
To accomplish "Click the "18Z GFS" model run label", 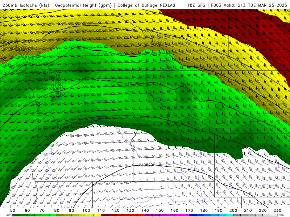I will (196, 5).
